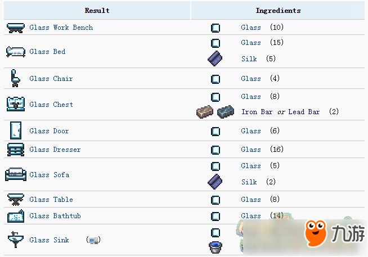368x257 pixels.
Task: Select the Glass Chair icon
Action: pyautogui.click(x=16, y=78)
